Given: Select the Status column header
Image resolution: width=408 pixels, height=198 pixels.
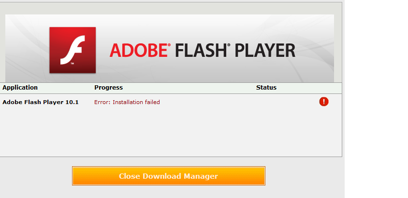Looking at the screenshot, I should click(266, 88).
